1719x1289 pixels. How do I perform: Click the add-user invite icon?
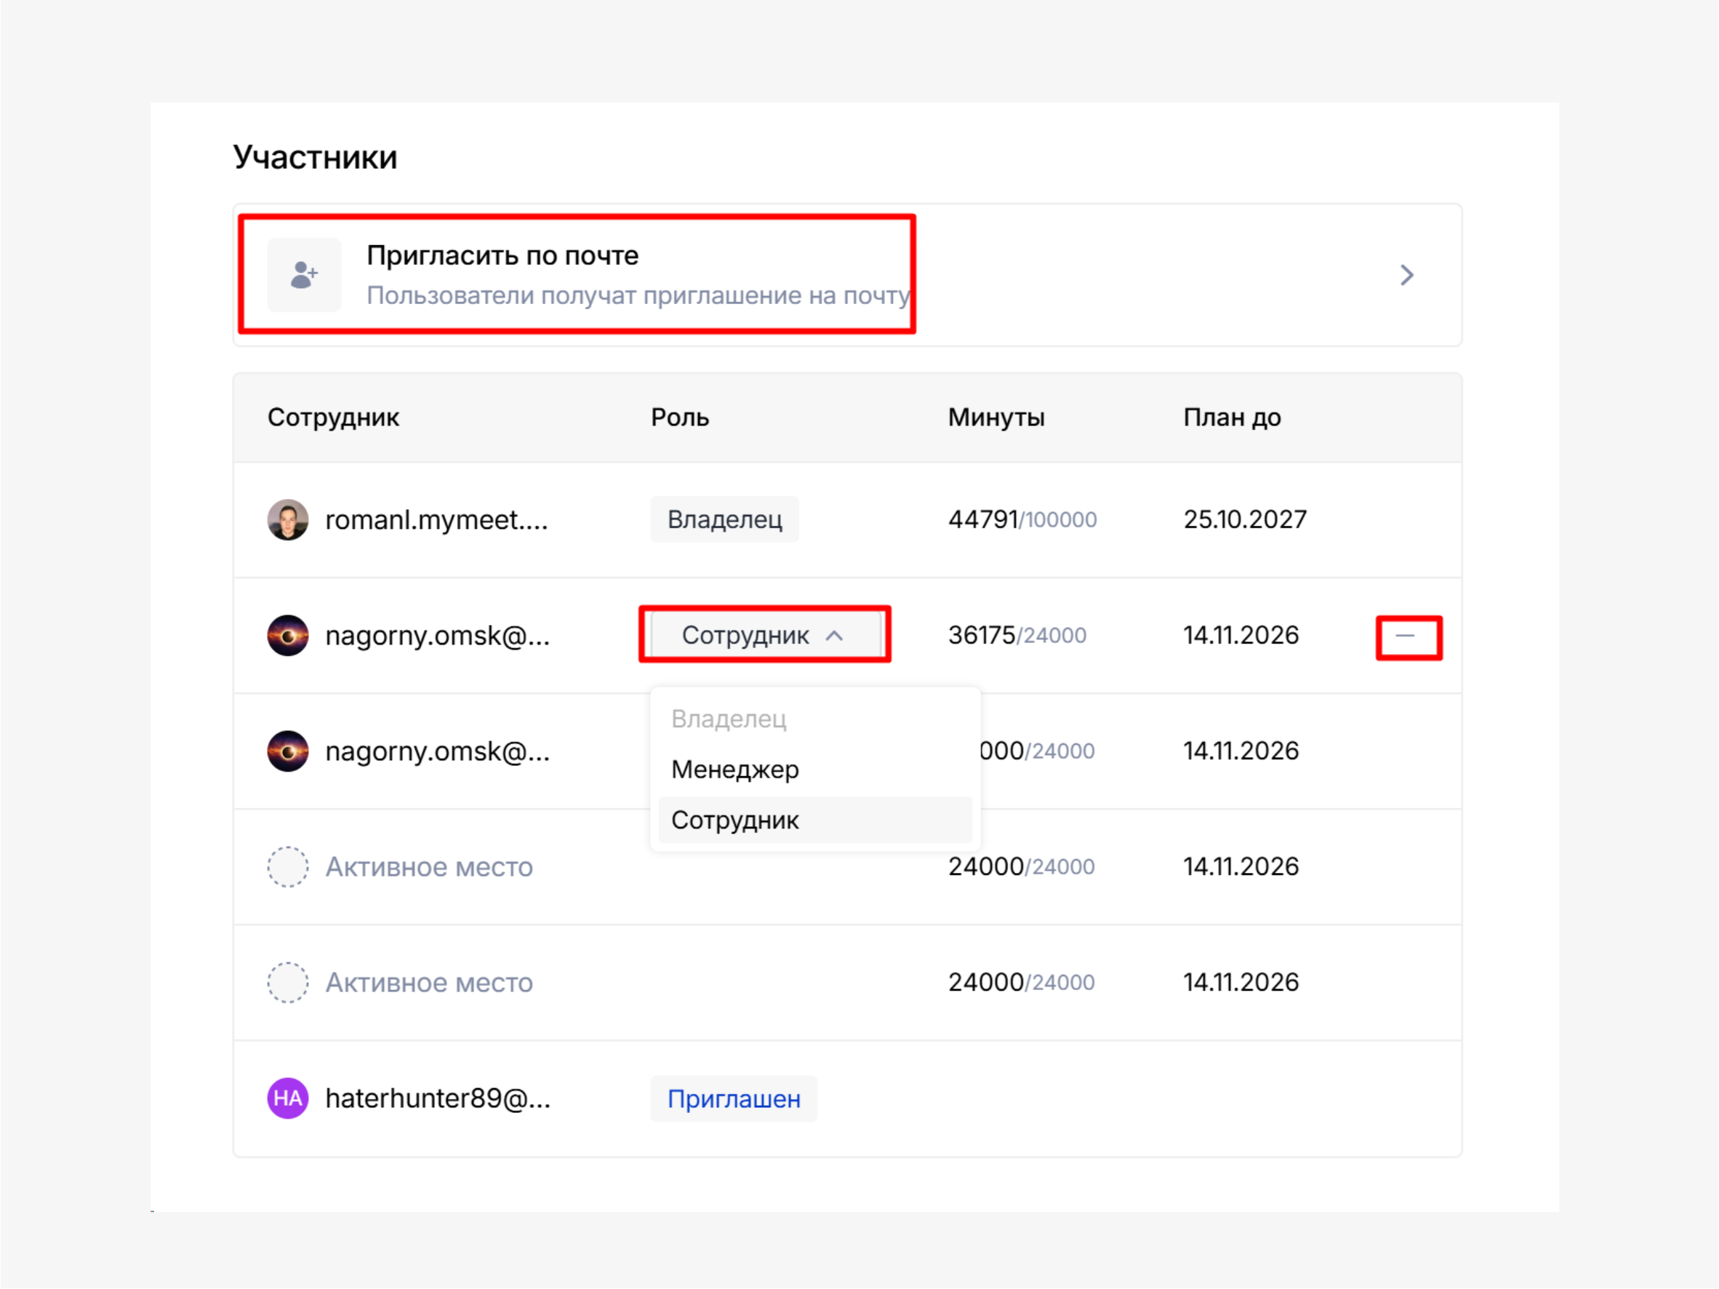tap(304, 275)
